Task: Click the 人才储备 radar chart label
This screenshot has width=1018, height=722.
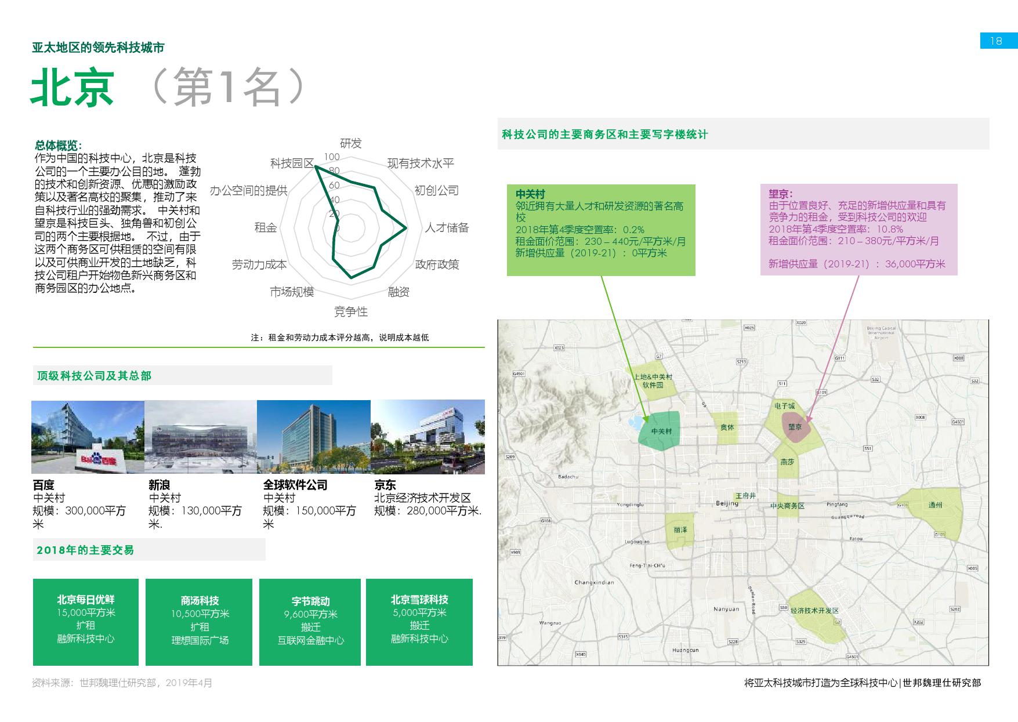Action: point(446,228)
